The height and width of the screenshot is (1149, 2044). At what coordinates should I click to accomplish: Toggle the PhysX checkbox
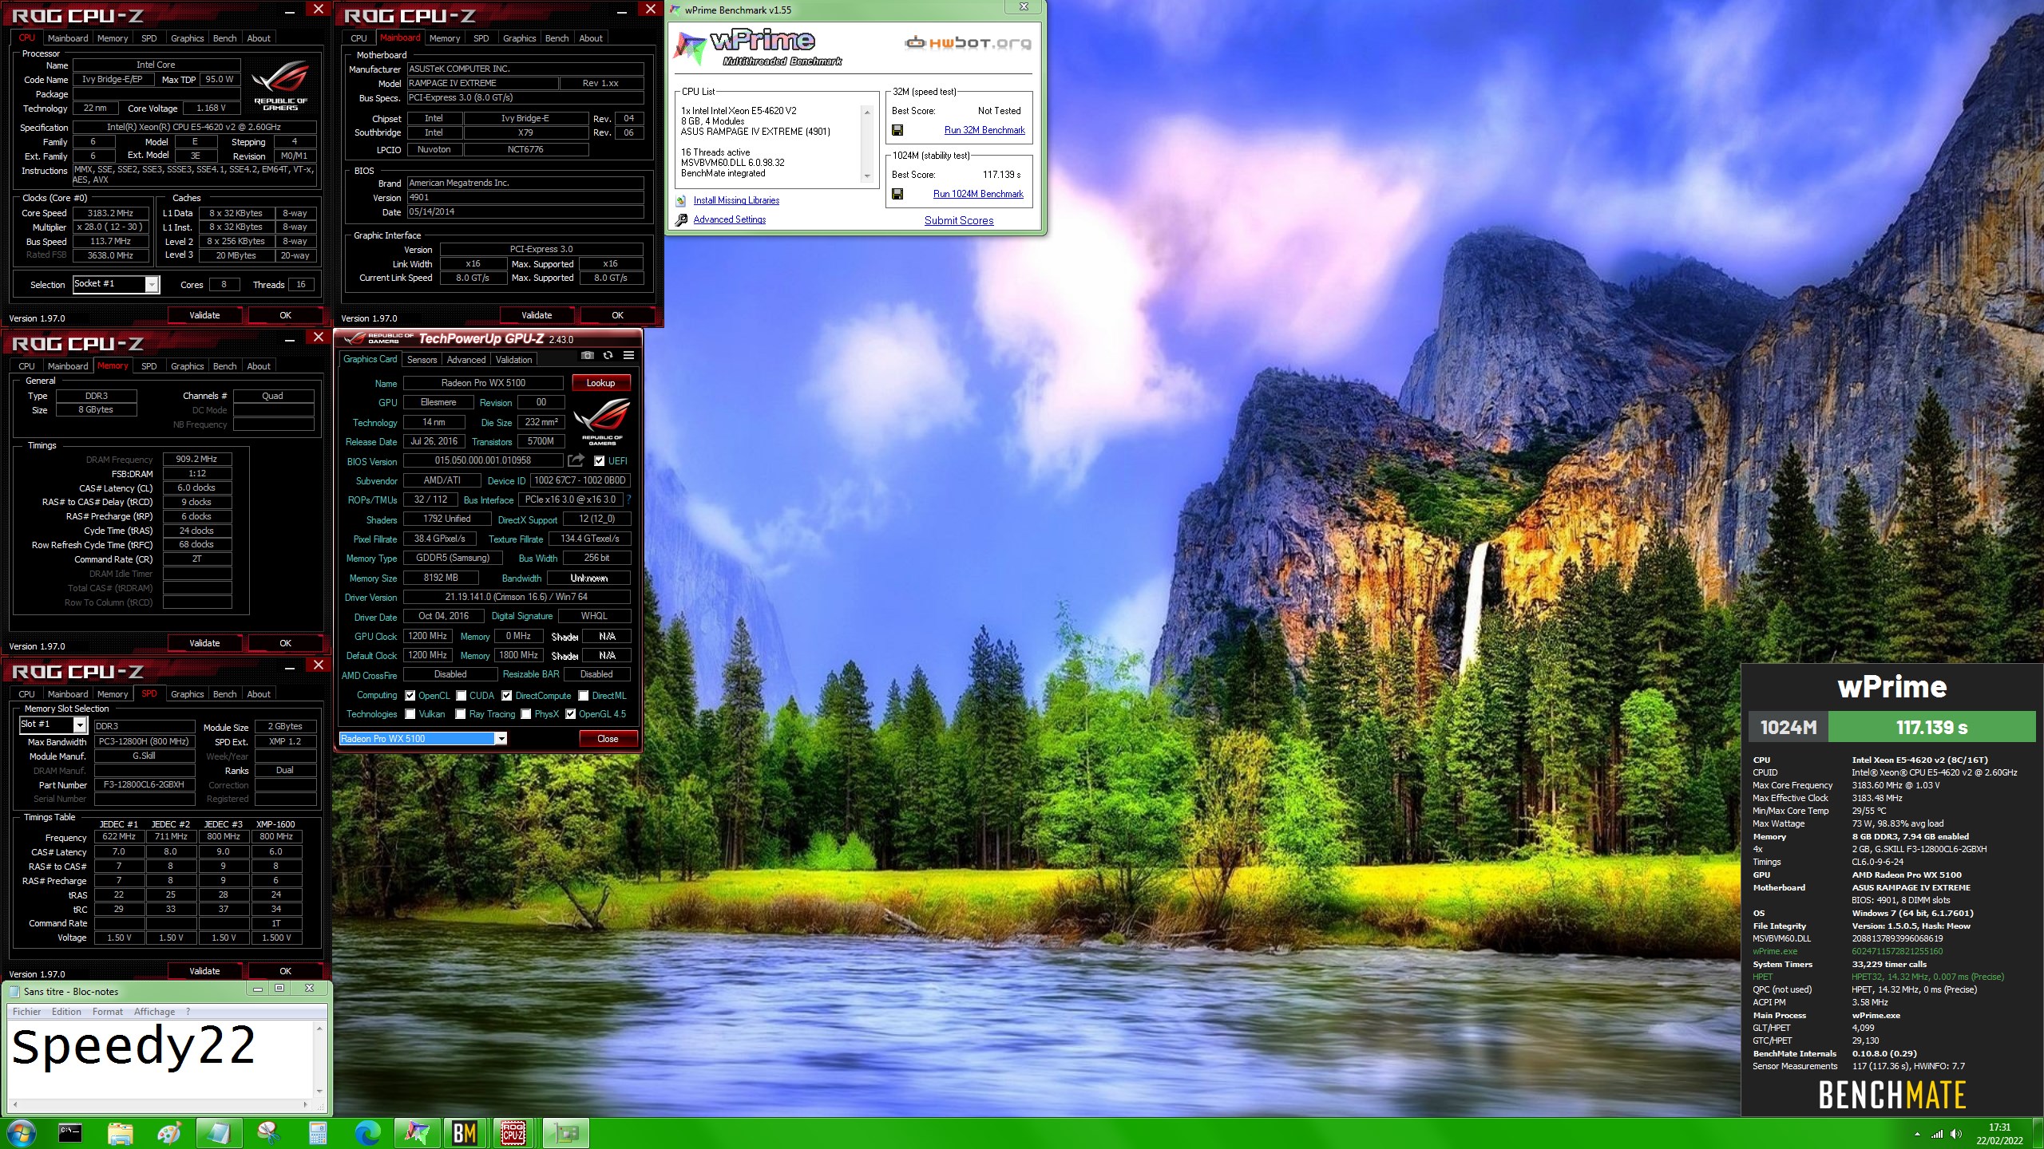pyautogui.click(x=526, y=714)
